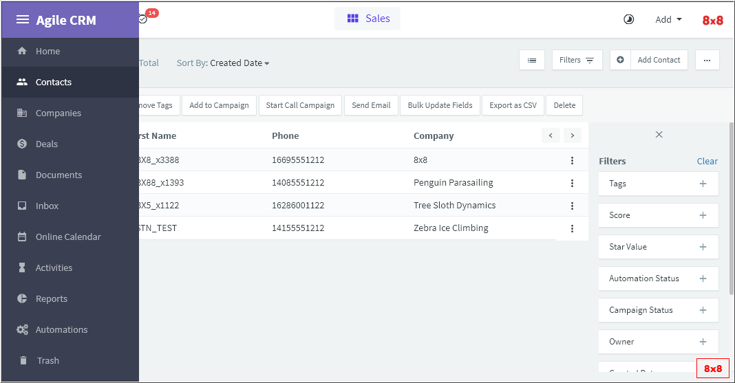This screenshot has height=383, width=735.
Task: Click the Inbox tray icon
Action: (22, 206)
